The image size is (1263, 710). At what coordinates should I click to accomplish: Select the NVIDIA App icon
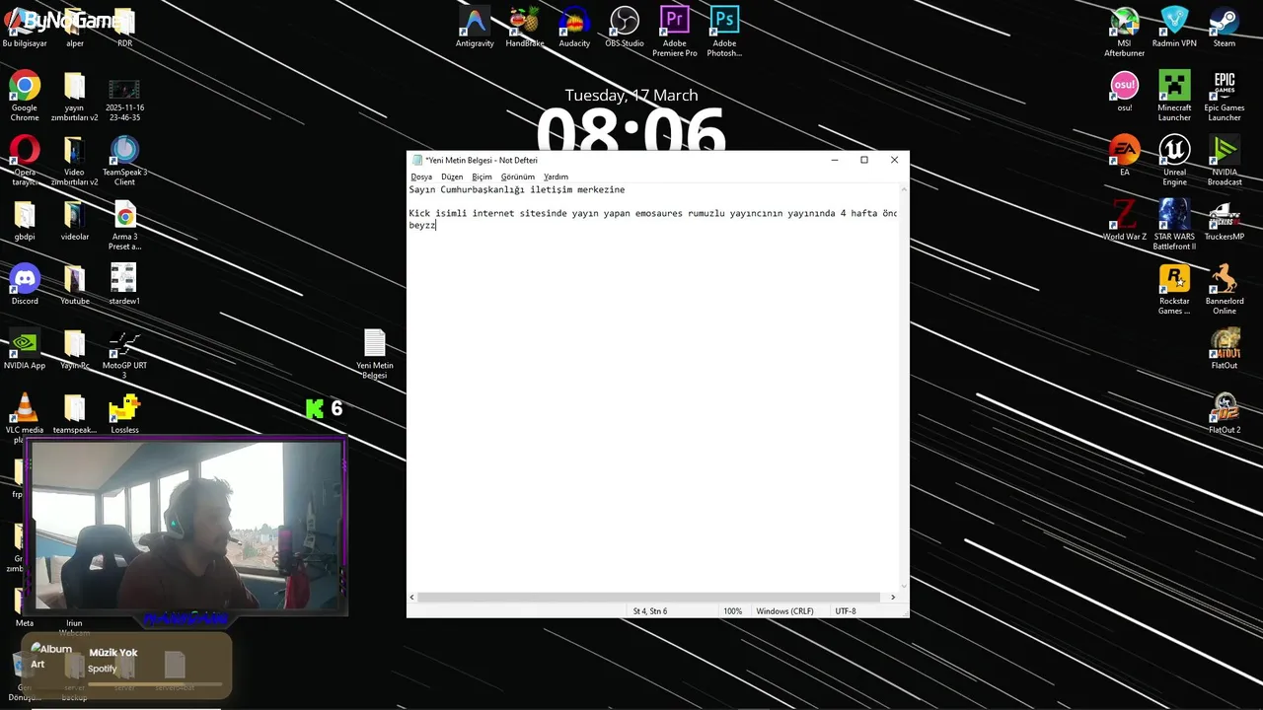(x=25, y=348)
